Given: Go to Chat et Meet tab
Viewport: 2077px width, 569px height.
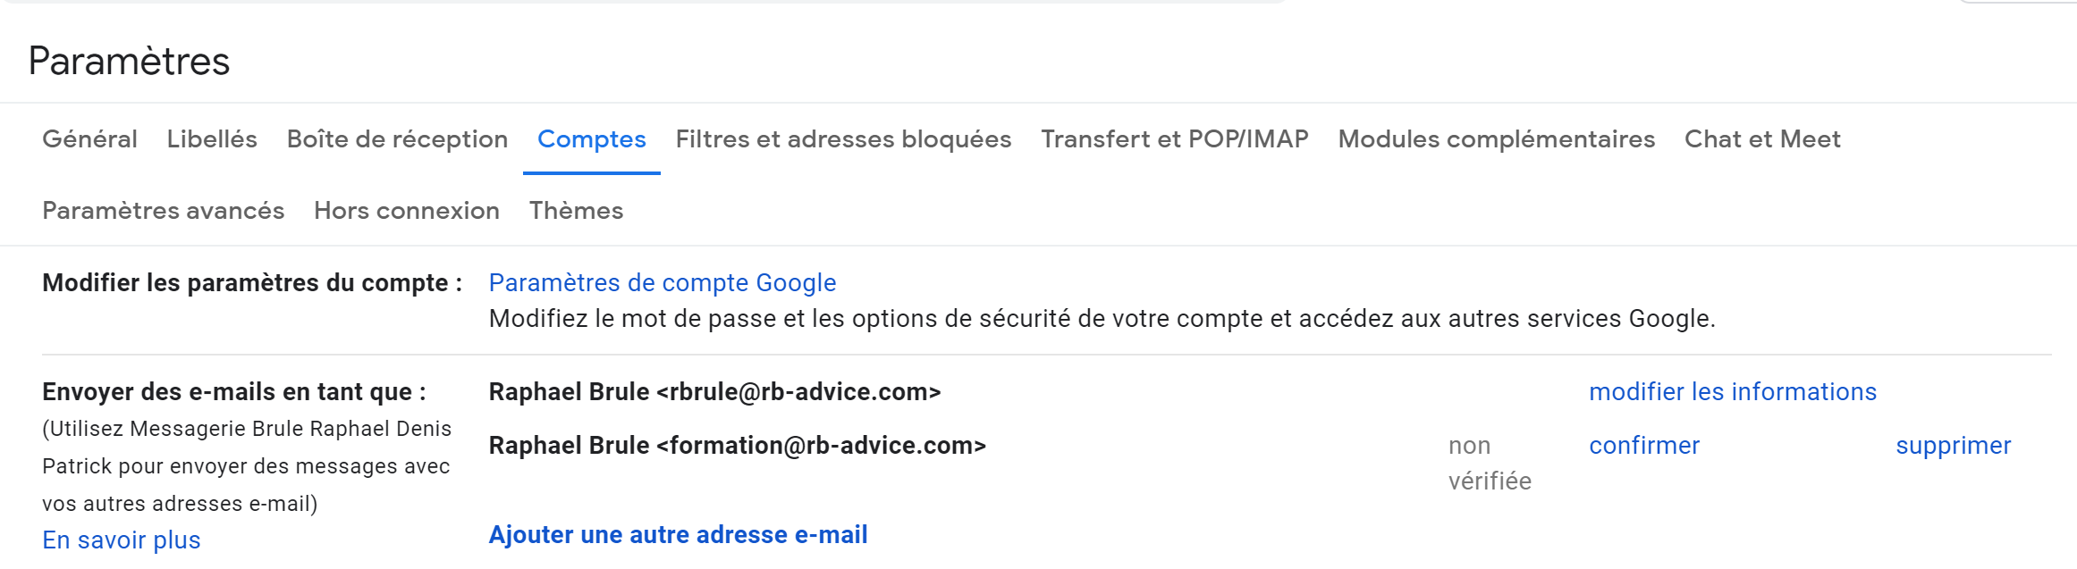Looking at the screenshot, I should point(1762,139).
